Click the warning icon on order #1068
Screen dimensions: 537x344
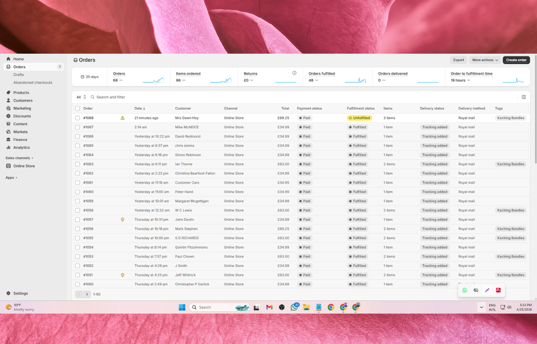point(123,118)
